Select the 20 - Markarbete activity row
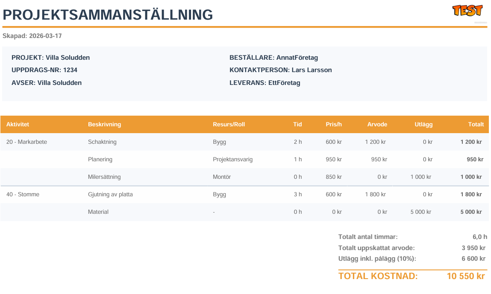 (26, 142)
